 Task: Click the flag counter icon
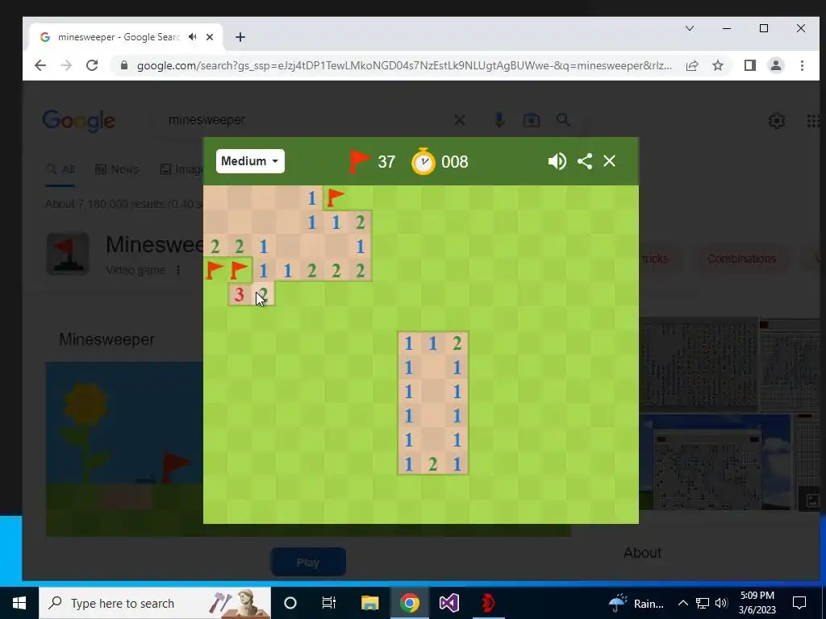pyautogui.click(x=359, y=161)
